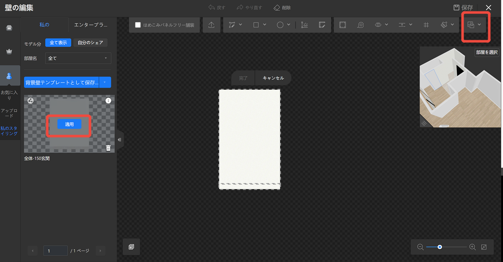Open お気に入り in sidebar
Image resolution: width=503 pixels, height=262 pixels.
pos(9,95)
